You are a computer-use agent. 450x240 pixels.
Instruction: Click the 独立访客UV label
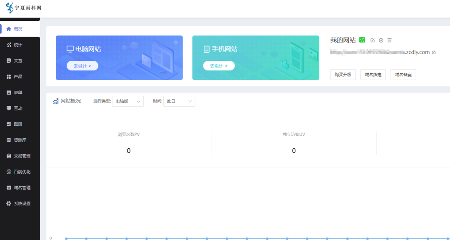tap(294, 134)
